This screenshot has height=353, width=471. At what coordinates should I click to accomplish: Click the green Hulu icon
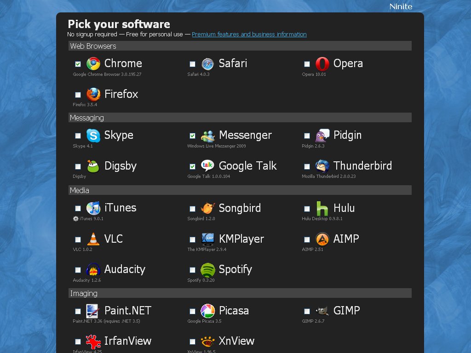point(322,208)
